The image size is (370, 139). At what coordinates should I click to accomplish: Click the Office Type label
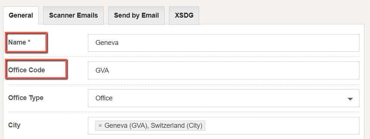(26, 98)
